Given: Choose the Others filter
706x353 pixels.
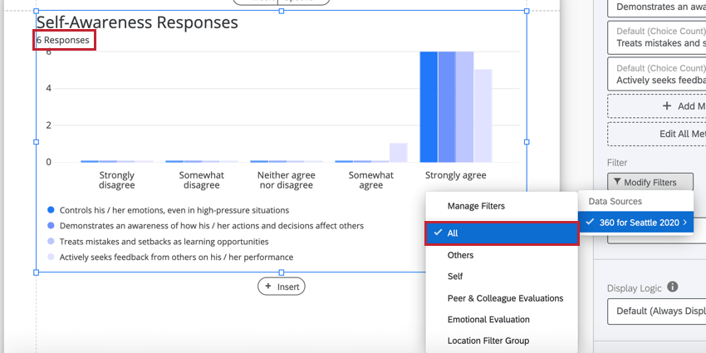Looking at the screenshot, I should [460, 255].
